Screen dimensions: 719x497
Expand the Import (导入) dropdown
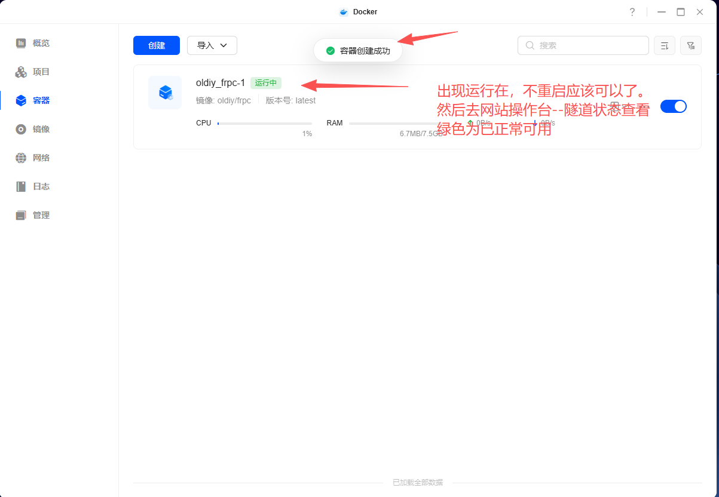pyautogui.click(x=212, y=45)
